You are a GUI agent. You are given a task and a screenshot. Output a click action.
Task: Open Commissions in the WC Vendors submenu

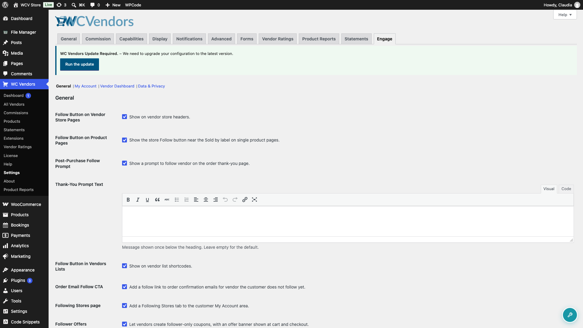[16, 113]
